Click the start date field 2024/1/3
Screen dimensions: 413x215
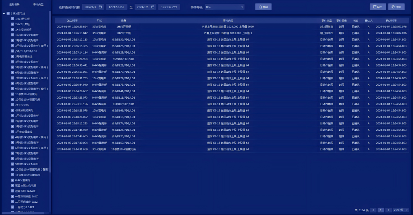(93, 7)
